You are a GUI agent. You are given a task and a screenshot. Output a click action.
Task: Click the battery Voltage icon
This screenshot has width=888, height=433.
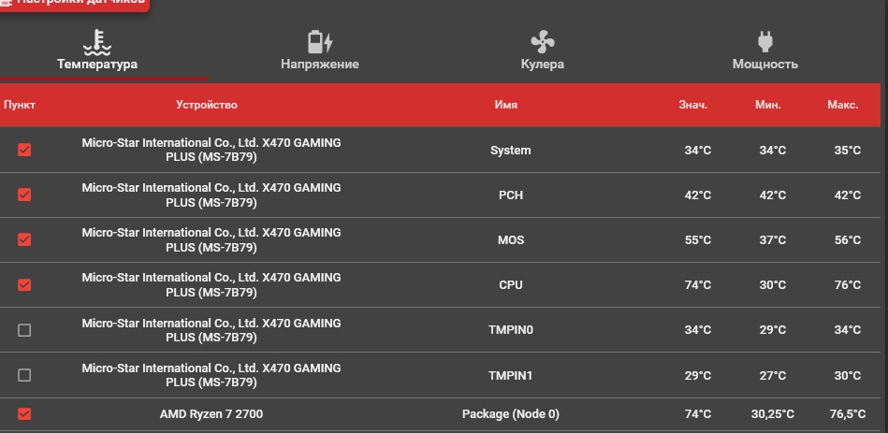point(320,41)
